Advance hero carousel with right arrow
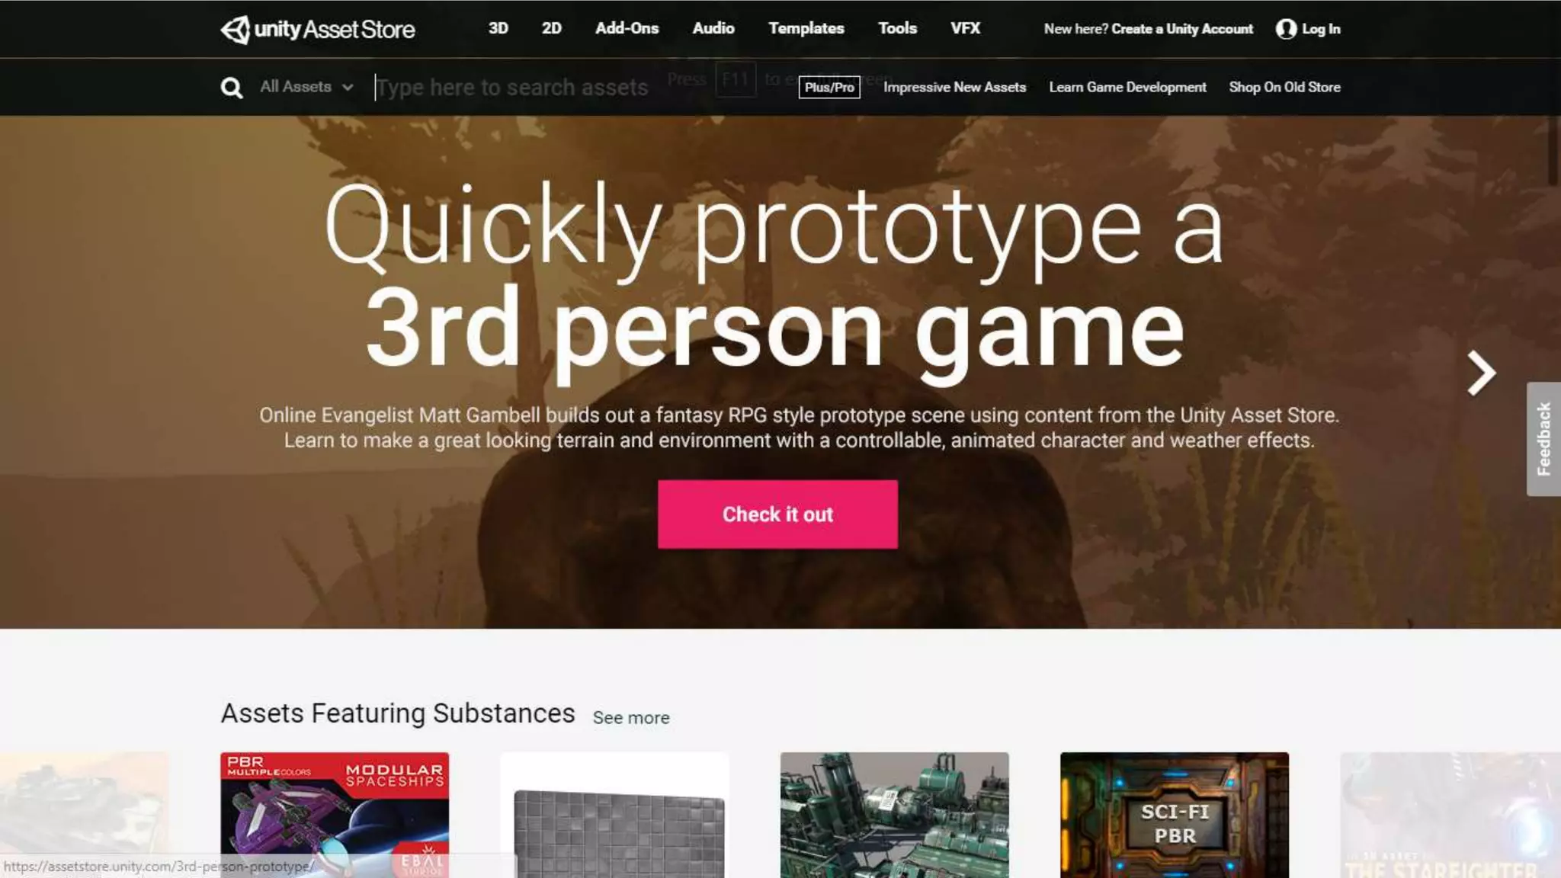The height and width of the screenshot is (878, 1561). tap(1482, 373)
